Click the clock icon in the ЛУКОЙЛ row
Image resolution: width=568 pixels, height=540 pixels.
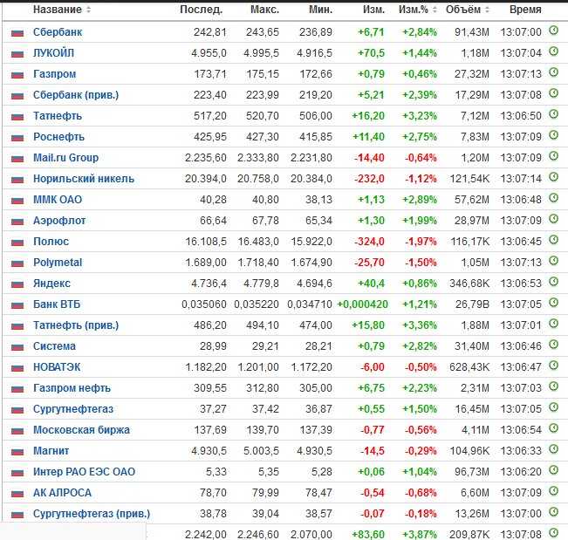coord(553,51)
